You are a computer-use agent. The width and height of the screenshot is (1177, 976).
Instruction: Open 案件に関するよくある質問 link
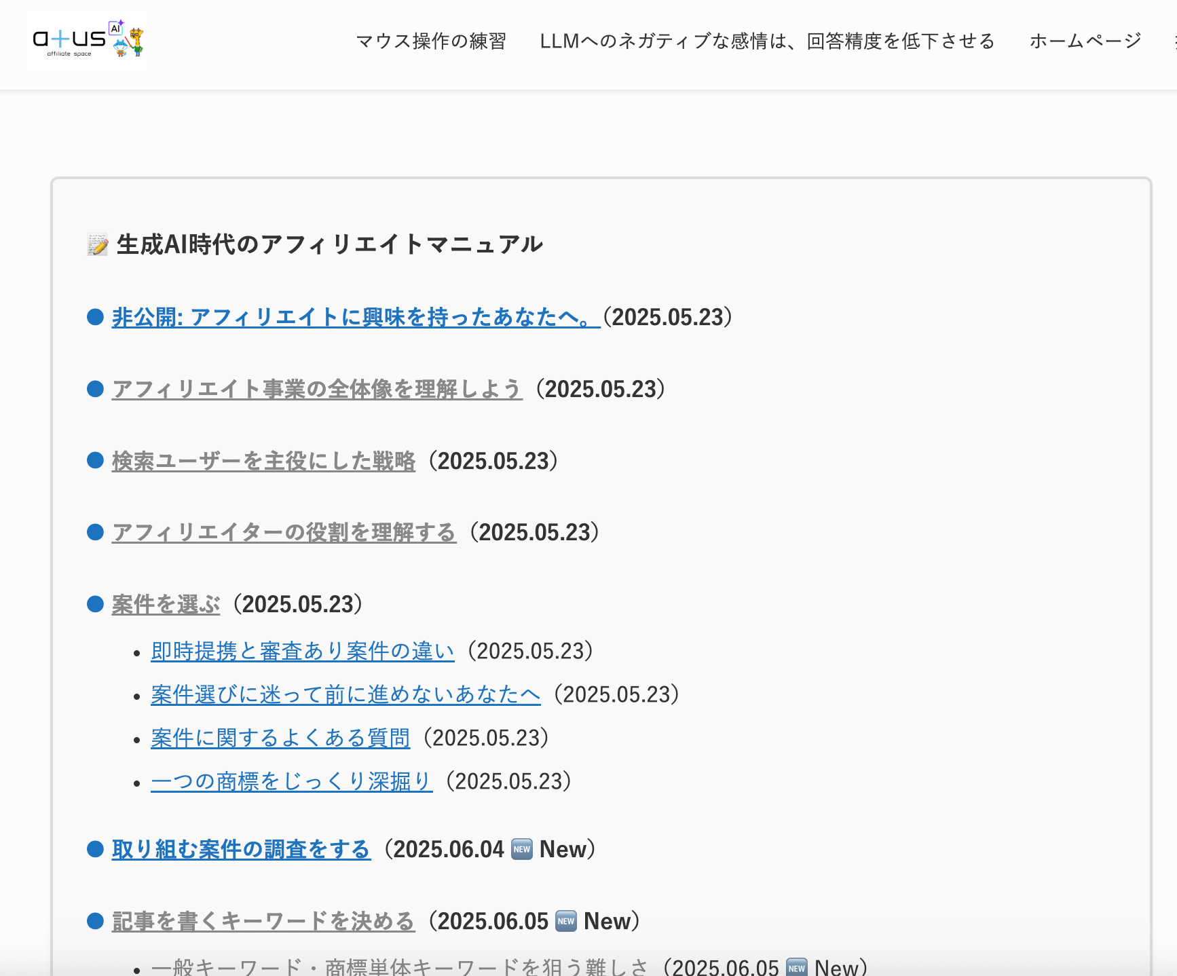280,738
